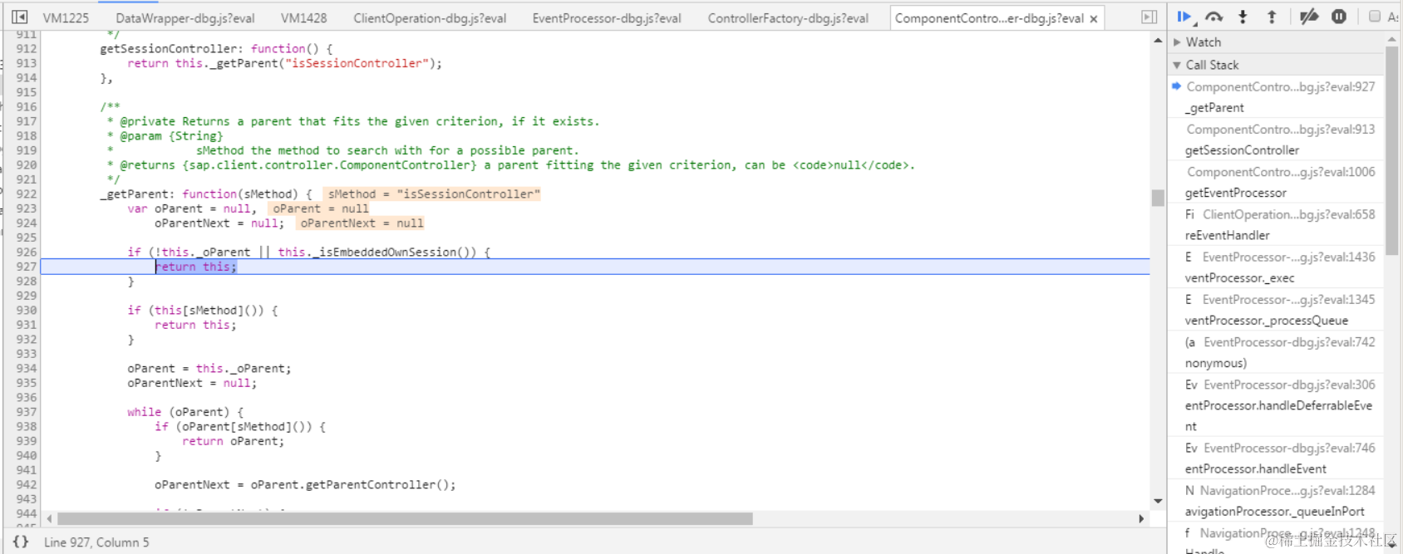Open the DataWrapper-dbg.js?eval tab

185,17
